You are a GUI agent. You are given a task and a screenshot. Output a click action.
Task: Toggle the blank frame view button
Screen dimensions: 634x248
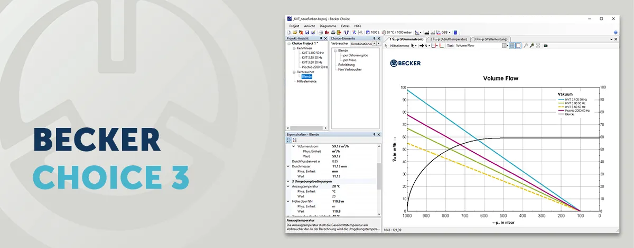tap(518, 46)
